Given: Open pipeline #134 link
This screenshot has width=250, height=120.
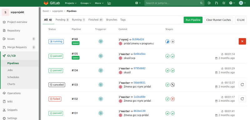Looking at the screenshot, I should click(75, 70).
